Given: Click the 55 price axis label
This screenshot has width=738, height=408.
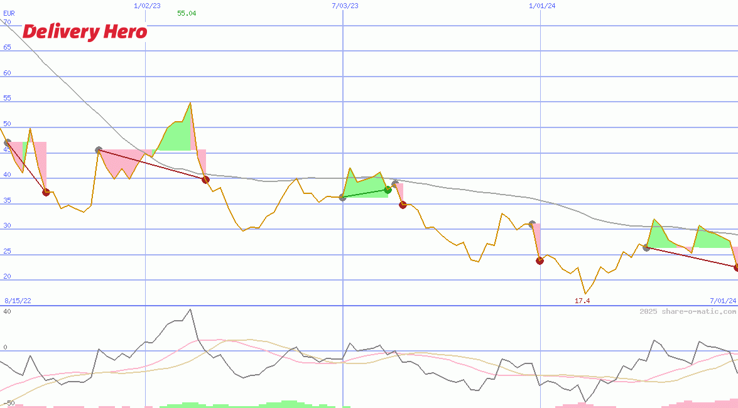Looking at the screenshot, I should click(7, 99).
